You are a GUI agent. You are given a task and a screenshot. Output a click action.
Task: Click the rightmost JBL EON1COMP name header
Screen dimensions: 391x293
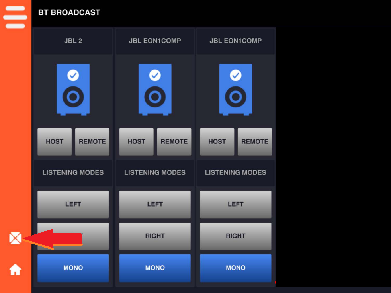tap(236, 41)
